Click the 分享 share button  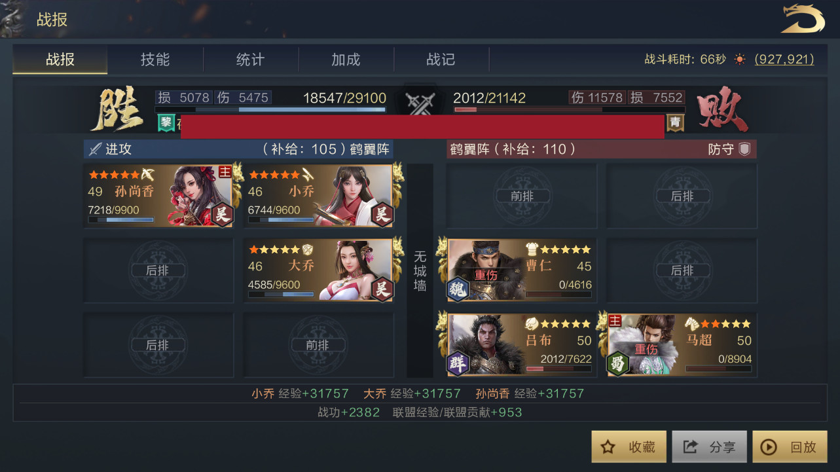coord(710,446)
